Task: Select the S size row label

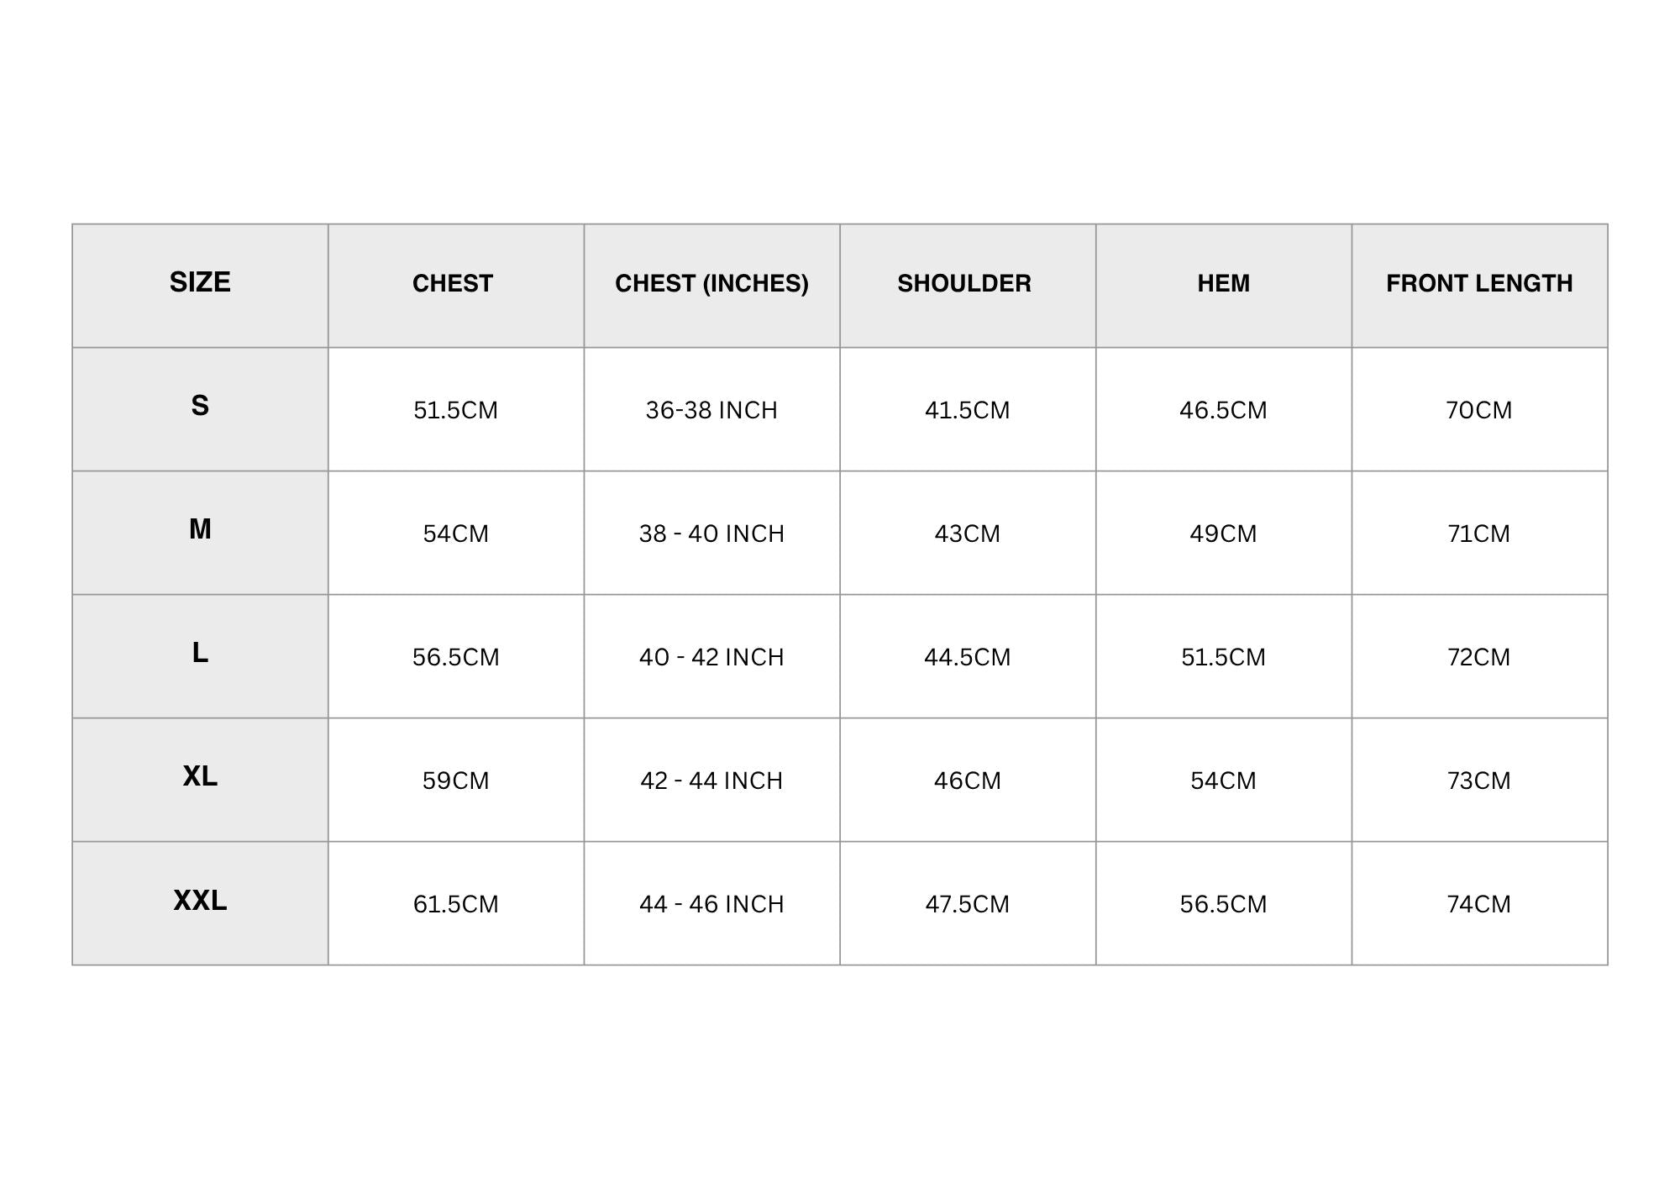Action: point(200,406)
